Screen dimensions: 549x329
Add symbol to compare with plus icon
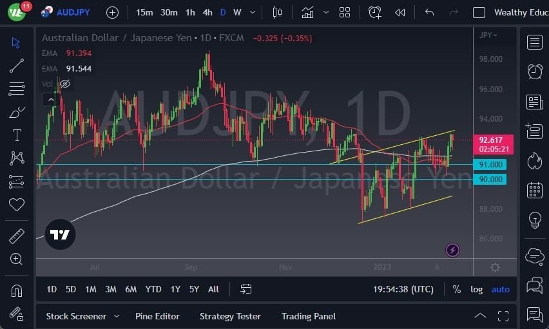tap(112, 13)
